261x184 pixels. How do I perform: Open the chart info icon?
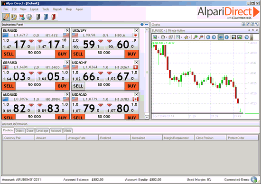pyautogui.click(x=226, y=37)
